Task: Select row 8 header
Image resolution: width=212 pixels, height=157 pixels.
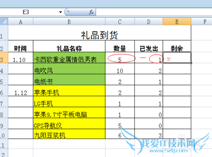Action: [4, 112]
